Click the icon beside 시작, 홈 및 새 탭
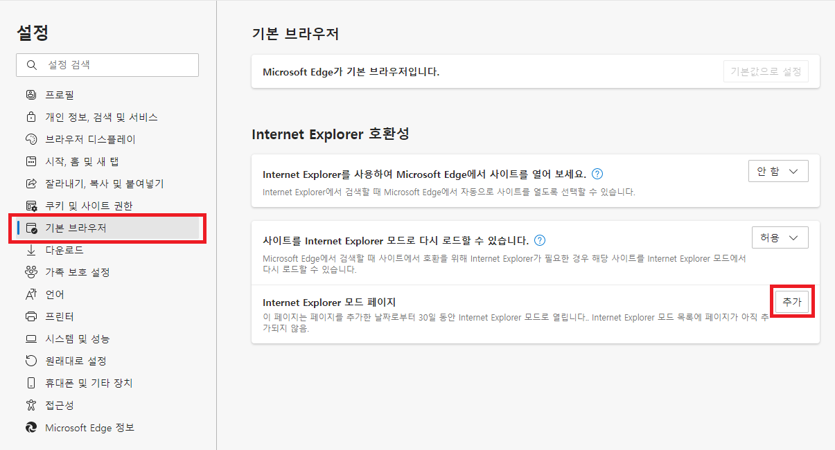This screenshot has width=835, height=450. coord(30,161)
